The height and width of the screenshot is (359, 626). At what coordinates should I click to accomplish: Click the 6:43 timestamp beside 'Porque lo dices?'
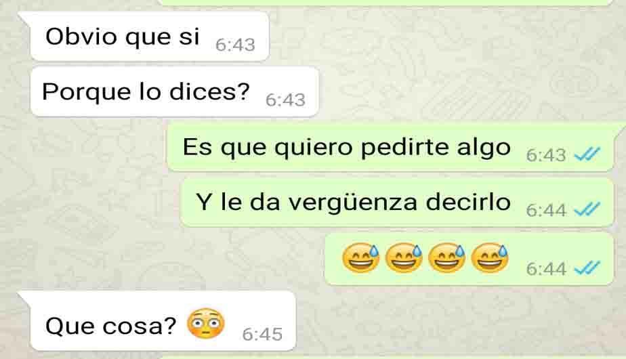click(x=285, y=100)
